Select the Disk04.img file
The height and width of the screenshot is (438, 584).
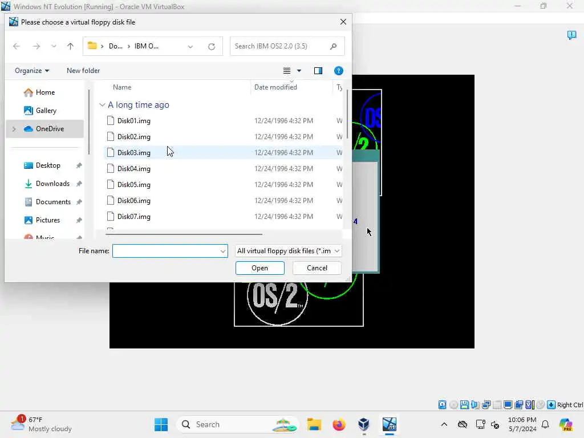(x=223, y=169)
